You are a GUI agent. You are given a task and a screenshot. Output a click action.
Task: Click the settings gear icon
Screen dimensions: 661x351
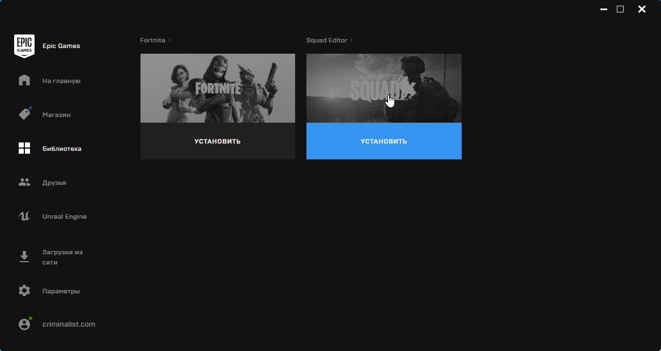click(24, 291)
